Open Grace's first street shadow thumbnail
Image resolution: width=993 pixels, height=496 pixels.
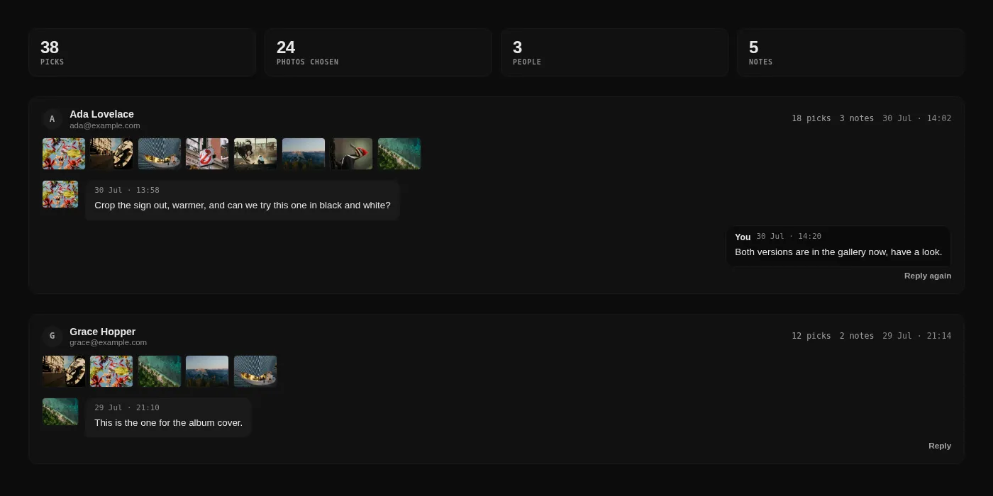pyautogui.click(x=64, y=371)
